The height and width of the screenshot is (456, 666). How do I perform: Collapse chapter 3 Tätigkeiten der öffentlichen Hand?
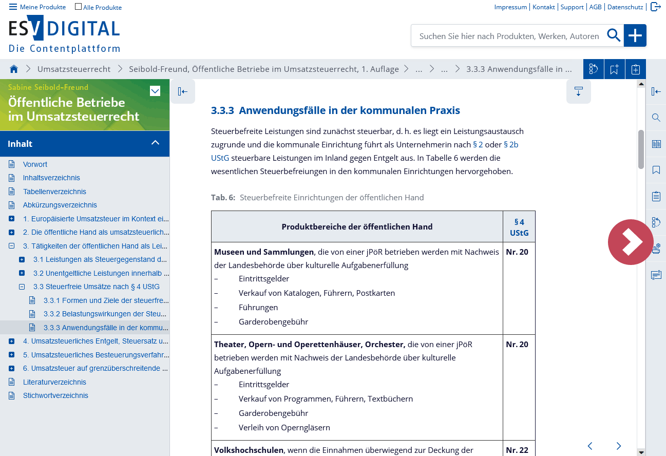tap(11, 246)
